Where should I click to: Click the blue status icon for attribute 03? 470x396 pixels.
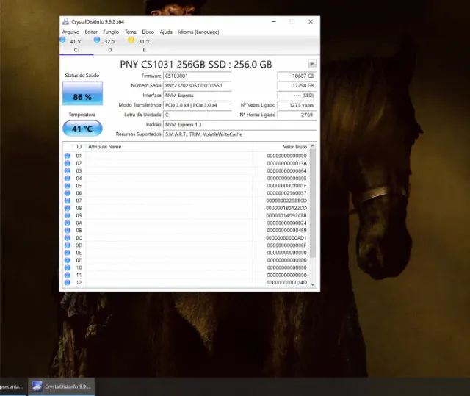tap(68, 170)
